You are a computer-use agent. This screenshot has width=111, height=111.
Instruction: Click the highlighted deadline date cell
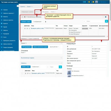[85, 29]
